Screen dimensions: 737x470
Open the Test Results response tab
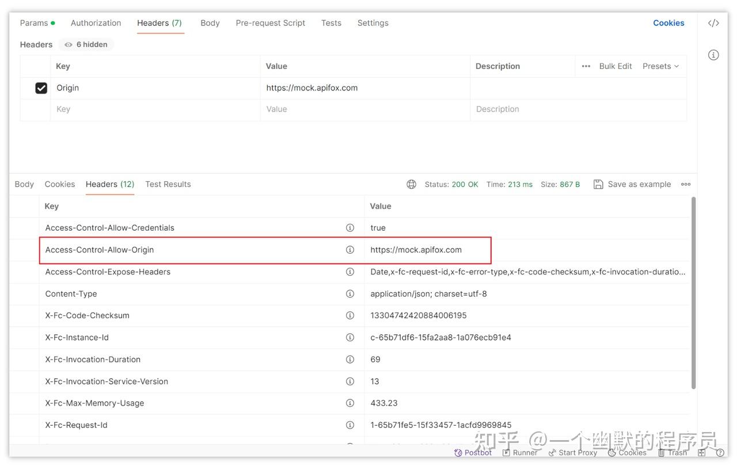tap(168, 184)
